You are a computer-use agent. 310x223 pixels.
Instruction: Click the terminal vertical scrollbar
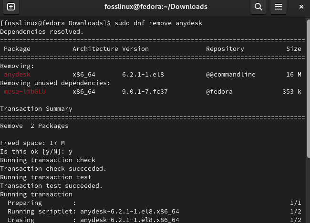(308, 88)
